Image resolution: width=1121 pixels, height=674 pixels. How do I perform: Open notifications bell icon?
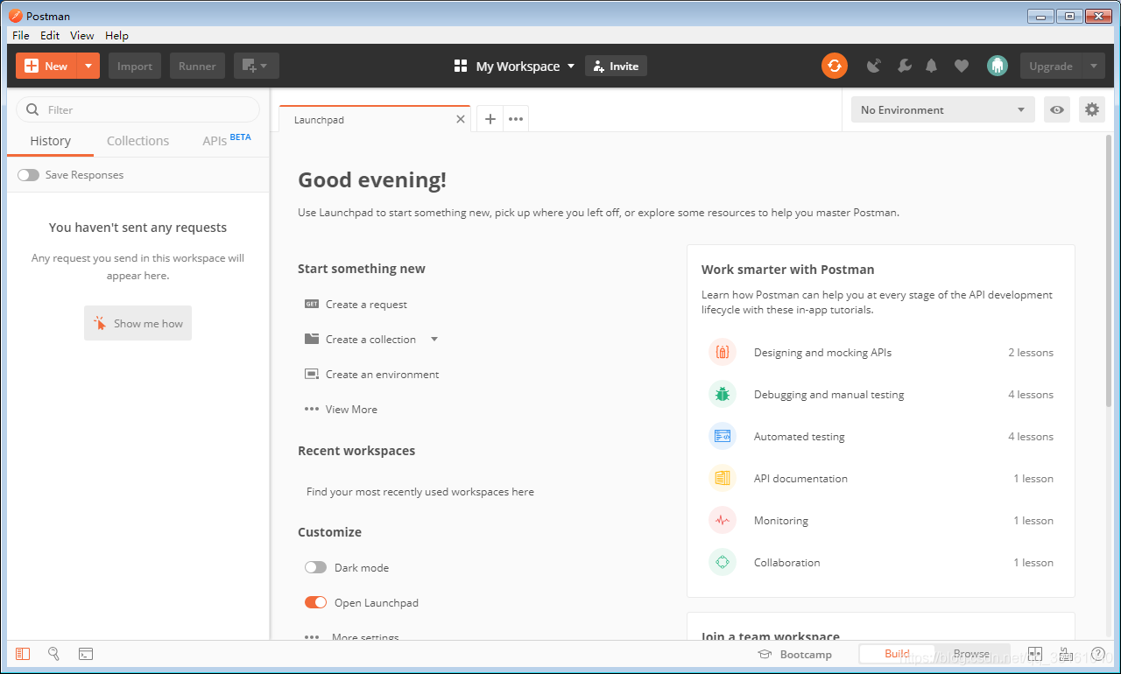click(932, 66)
